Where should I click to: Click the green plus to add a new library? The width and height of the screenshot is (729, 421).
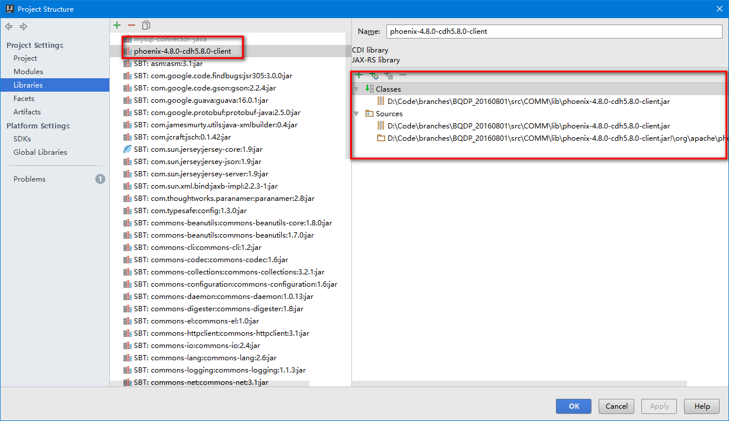tap(117, 25)
